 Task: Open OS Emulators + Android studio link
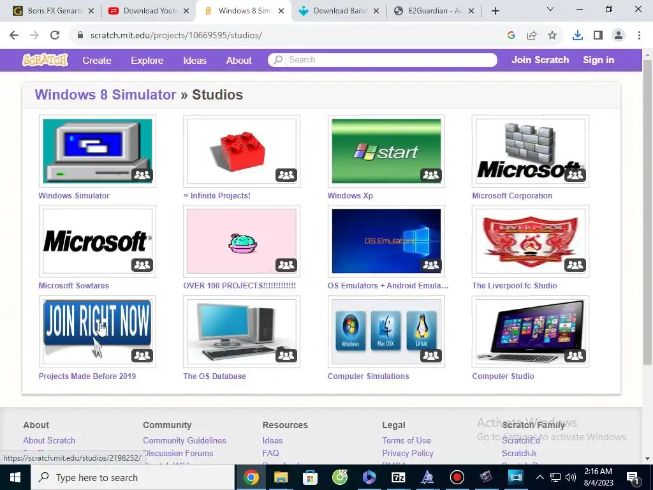[x=388, y=285]
